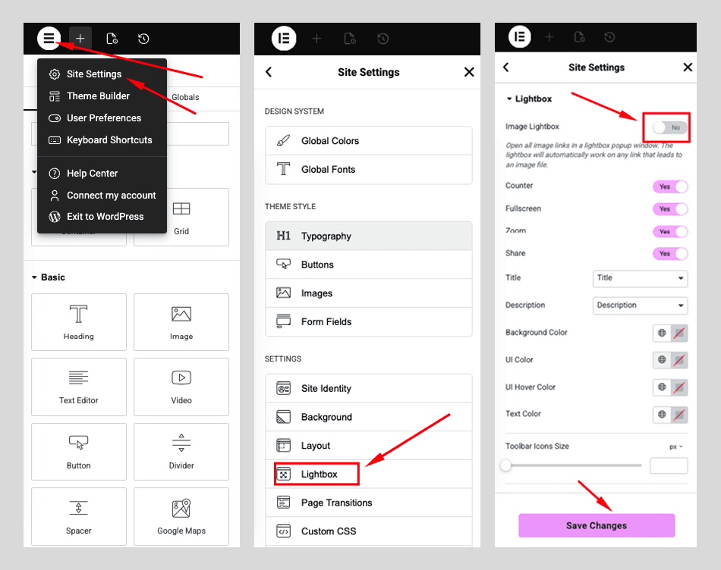
Task: Open the Description dropdown
Action: 640,305
